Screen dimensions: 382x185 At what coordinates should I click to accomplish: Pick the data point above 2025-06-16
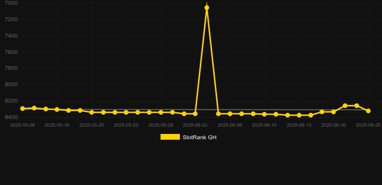(334, 112)
